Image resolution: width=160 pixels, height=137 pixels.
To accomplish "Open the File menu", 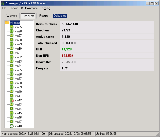I will [4, 8].
